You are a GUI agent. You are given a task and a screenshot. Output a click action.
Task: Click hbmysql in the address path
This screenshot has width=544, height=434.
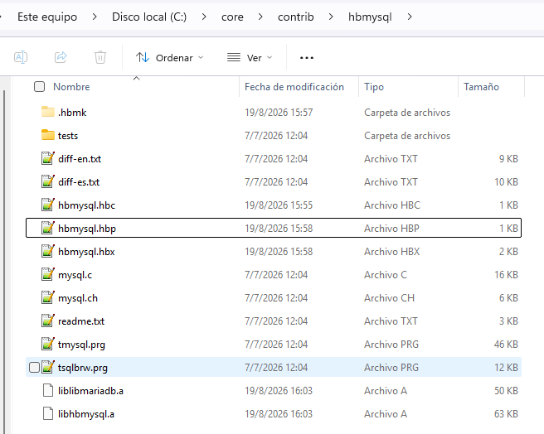coord(370,17)
